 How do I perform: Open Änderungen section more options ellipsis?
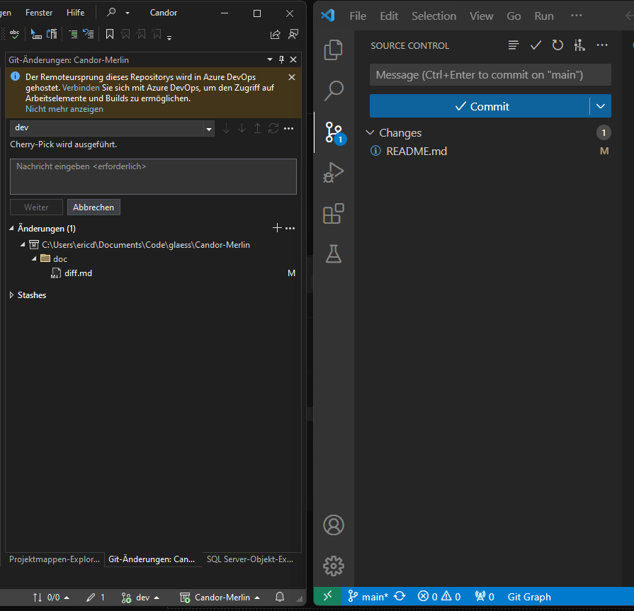tap(290, 228)
